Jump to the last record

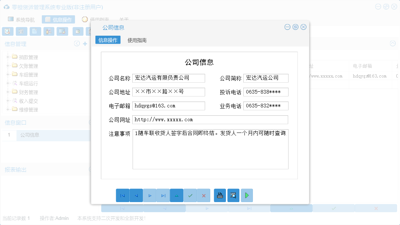[x=163, y=196]
